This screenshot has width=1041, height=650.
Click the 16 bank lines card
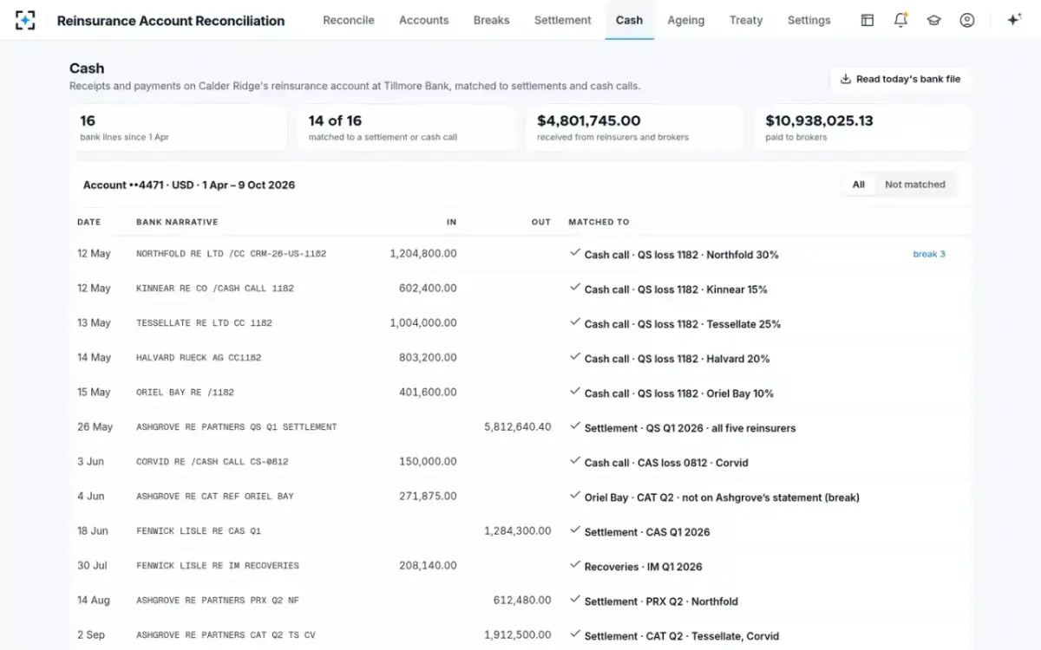(x=178, y=128)
